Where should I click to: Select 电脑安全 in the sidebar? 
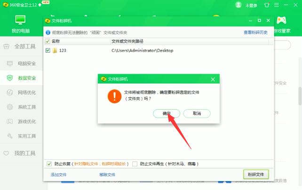point(21,63)
